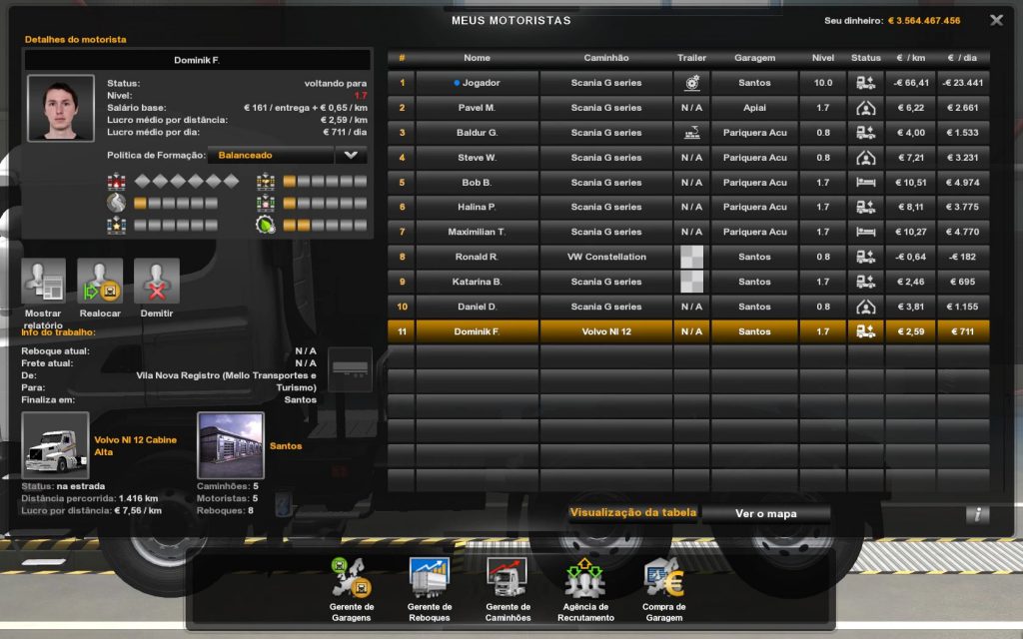Click the Volvo NI 12 truck thumbnail
The height and width of the screenshot is (639, 1023).
[55, 445]
